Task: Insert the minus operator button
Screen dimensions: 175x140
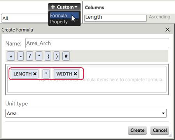Action: (x=21, y=56)
